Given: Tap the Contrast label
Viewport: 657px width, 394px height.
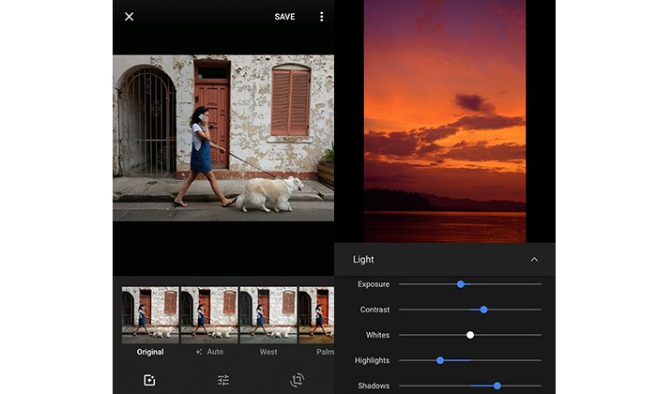Looking at the screenshot, I should click(x=374, y=310).
